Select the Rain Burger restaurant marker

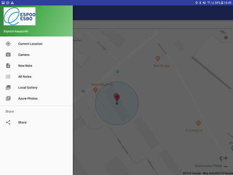click(x=158, y=59)
